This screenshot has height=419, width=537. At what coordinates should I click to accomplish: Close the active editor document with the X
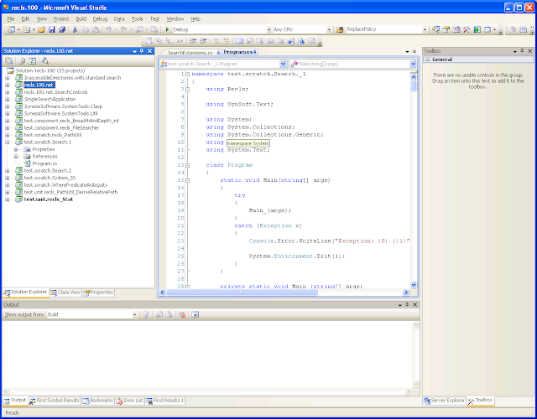point(414,52)
